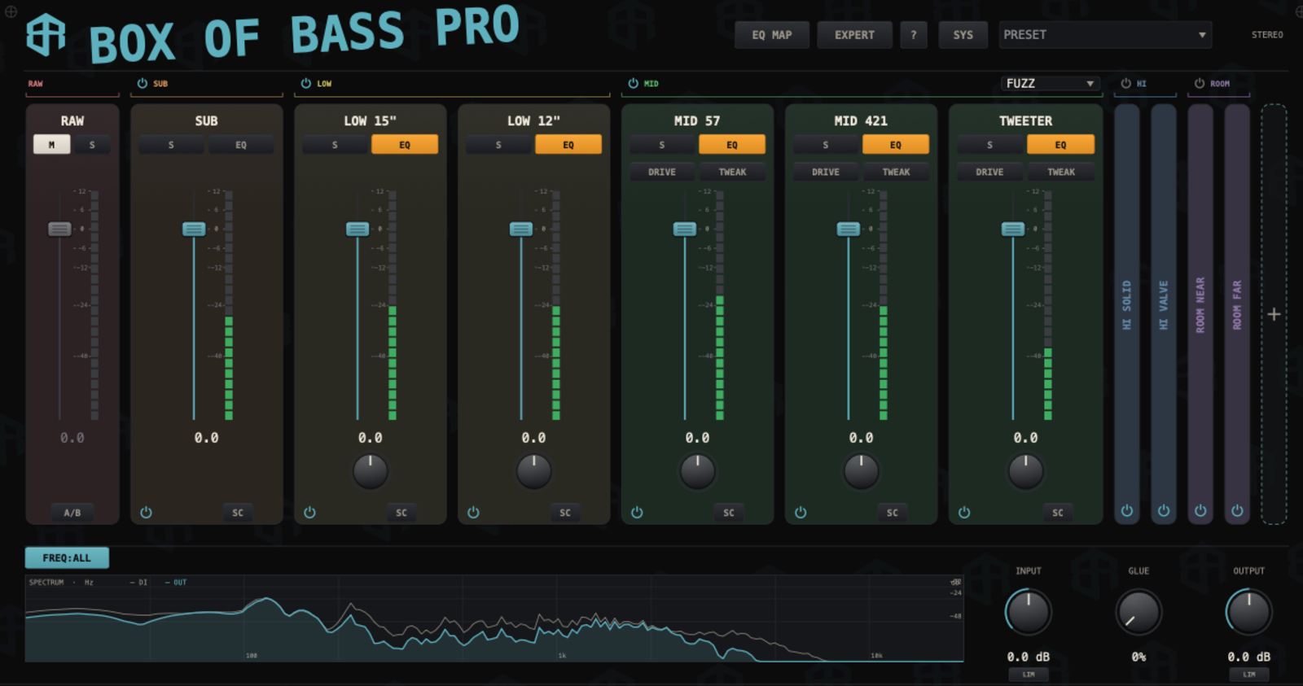1303x686 pixels.
Task: Power off the TWEETER channel strip
Action: tap(964, 513)
